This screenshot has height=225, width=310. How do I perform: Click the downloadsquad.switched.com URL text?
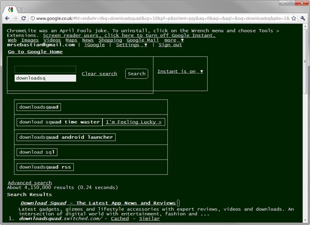pos(60,218)
